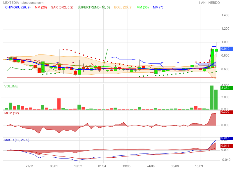
Task: Click the NEXTEDIA - abcbourse.com chart title
Action: tap(23, 3)
